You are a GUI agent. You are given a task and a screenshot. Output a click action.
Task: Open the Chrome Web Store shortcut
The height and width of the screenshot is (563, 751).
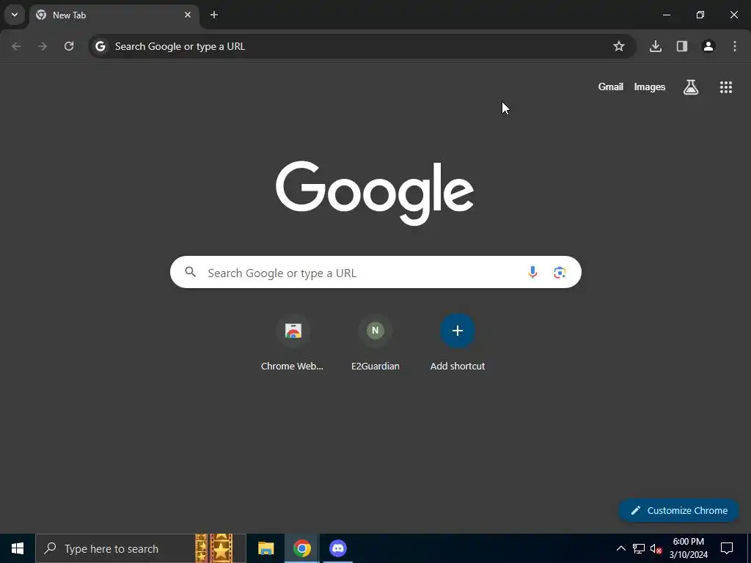tap(293, 343)
